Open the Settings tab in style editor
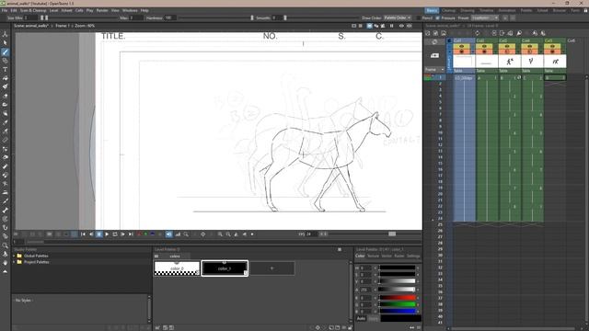 click(413, 256)
